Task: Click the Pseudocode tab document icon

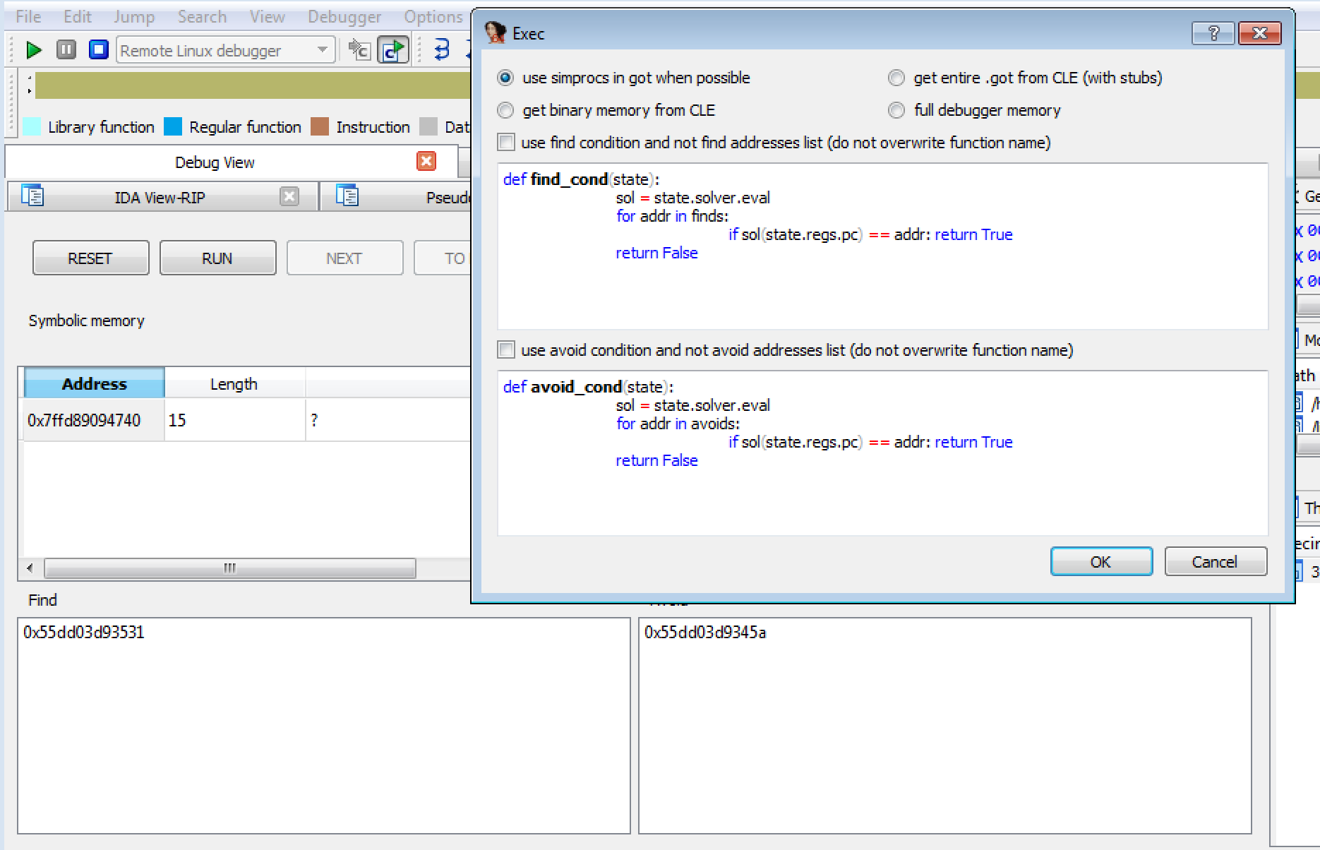Action: coord(347,196)
